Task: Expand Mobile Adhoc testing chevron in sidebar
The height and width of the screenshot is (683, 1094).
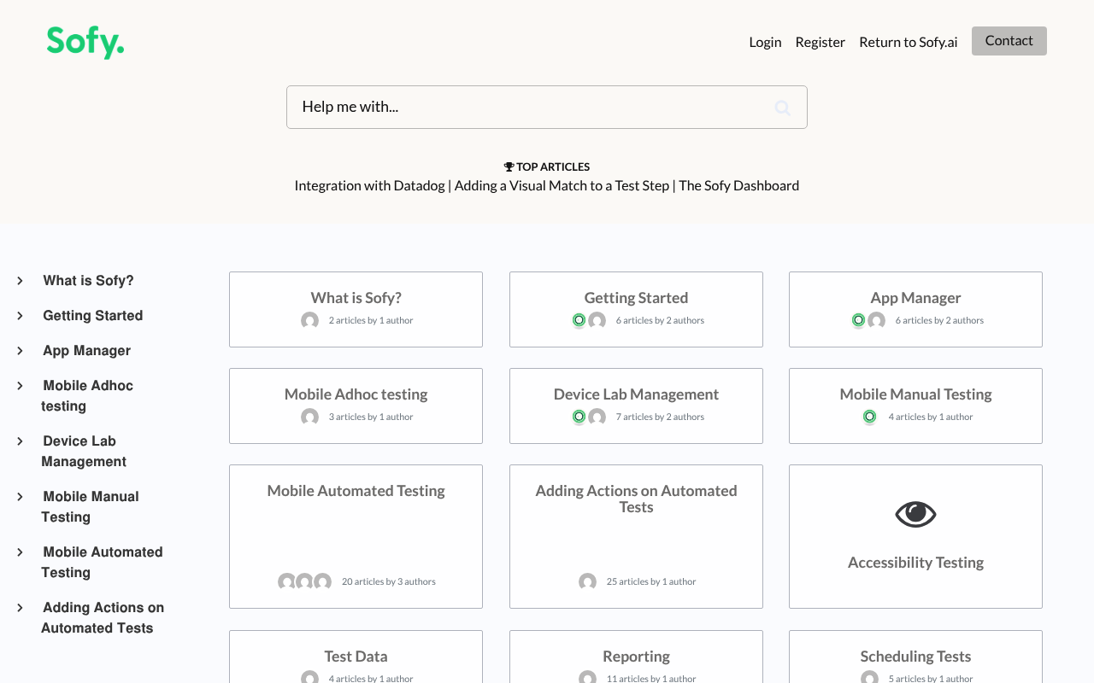Action: tap(20, 386)
